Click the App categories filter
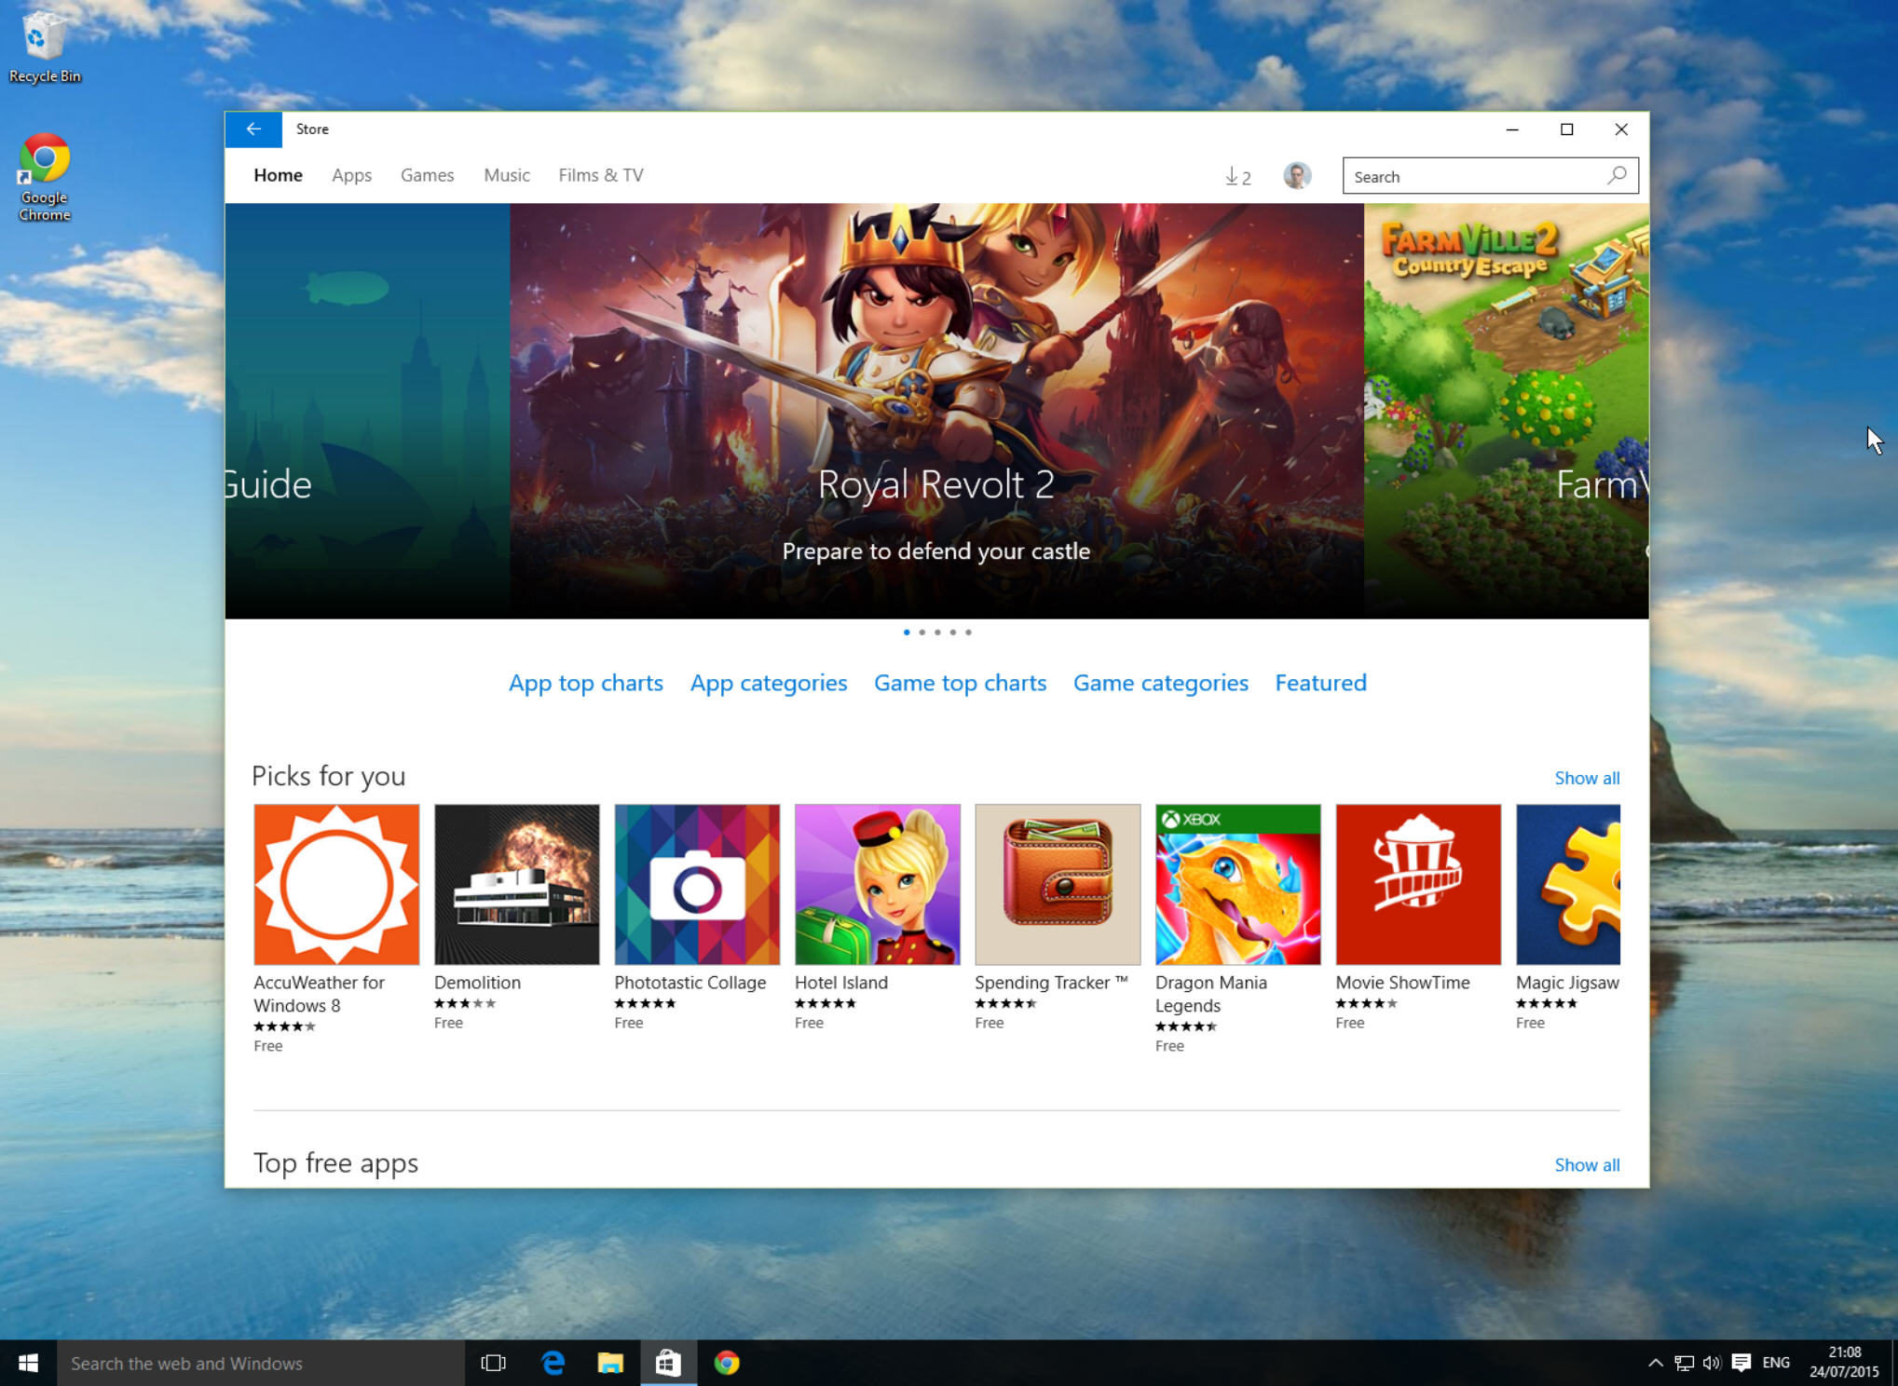1898x1386 pixels. tap(768, 681)
